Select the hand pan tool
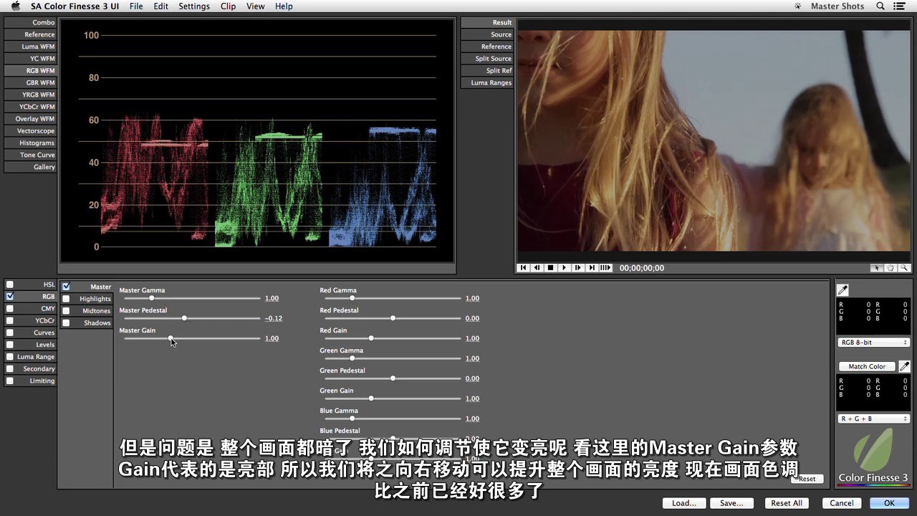Image resolution: width=917 pixels, height=516 pixels. pos(890,268)
